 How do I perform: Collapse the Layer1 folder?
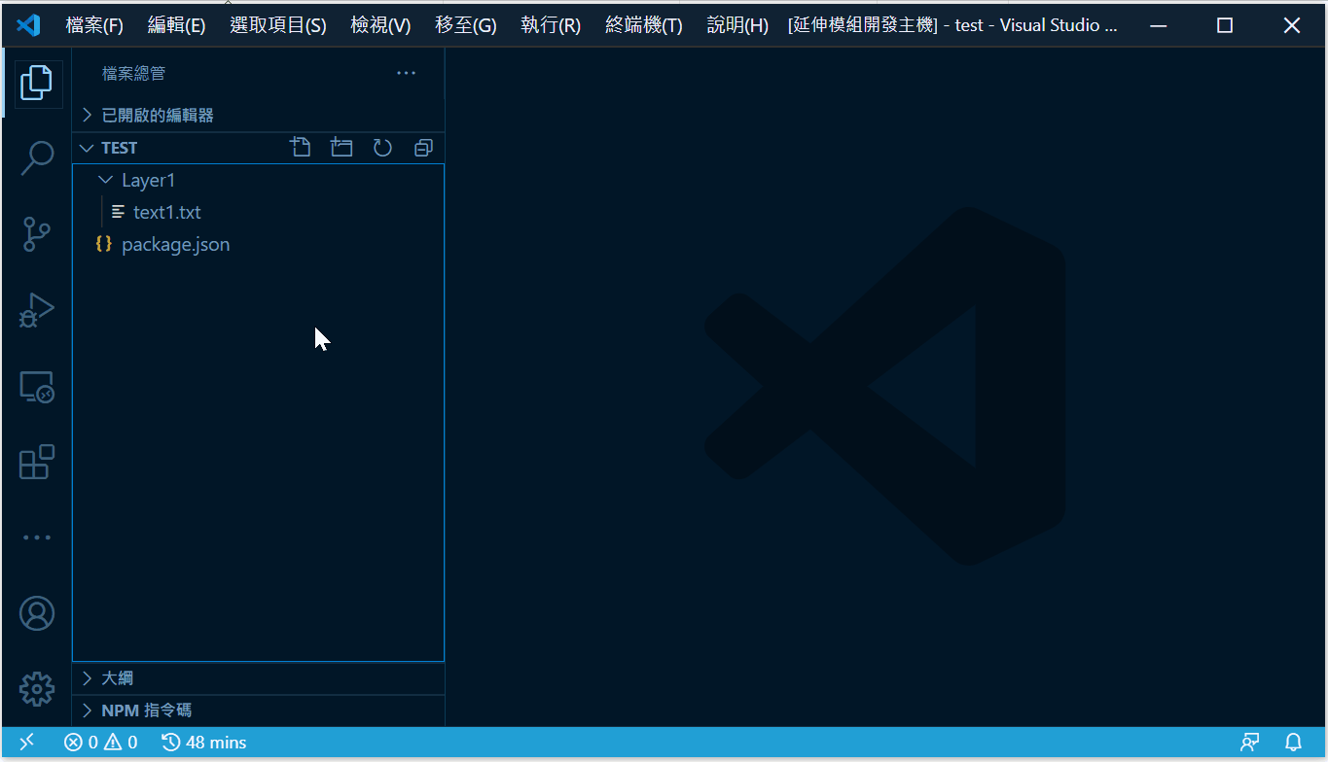pyautogui.click(x=258, y=180)
